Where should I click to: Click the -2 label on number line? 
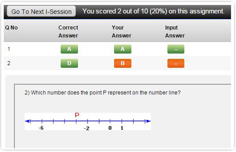pyautogui.click(x=87, y=128)
